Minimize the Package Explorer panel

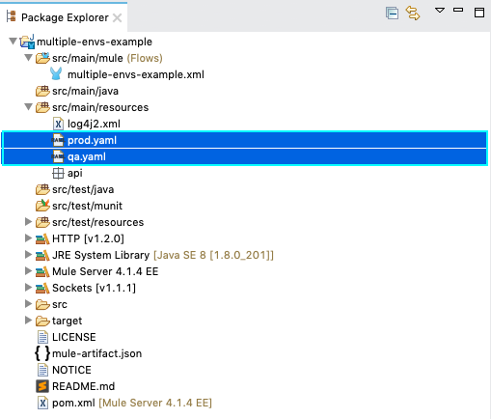(x=458, y=10)
